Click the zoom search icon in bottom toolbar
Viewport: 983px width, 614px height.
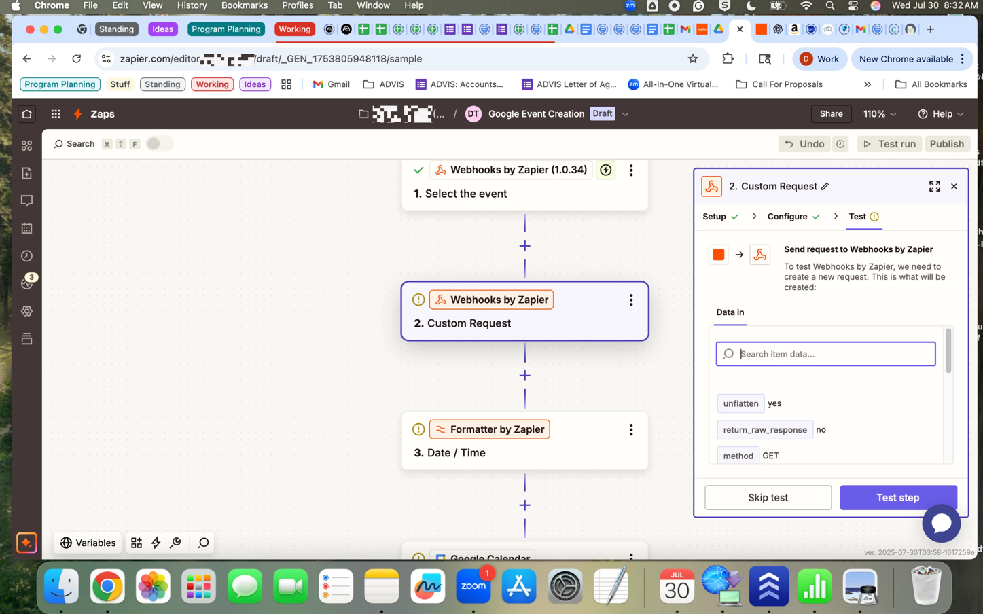point(203,543)
